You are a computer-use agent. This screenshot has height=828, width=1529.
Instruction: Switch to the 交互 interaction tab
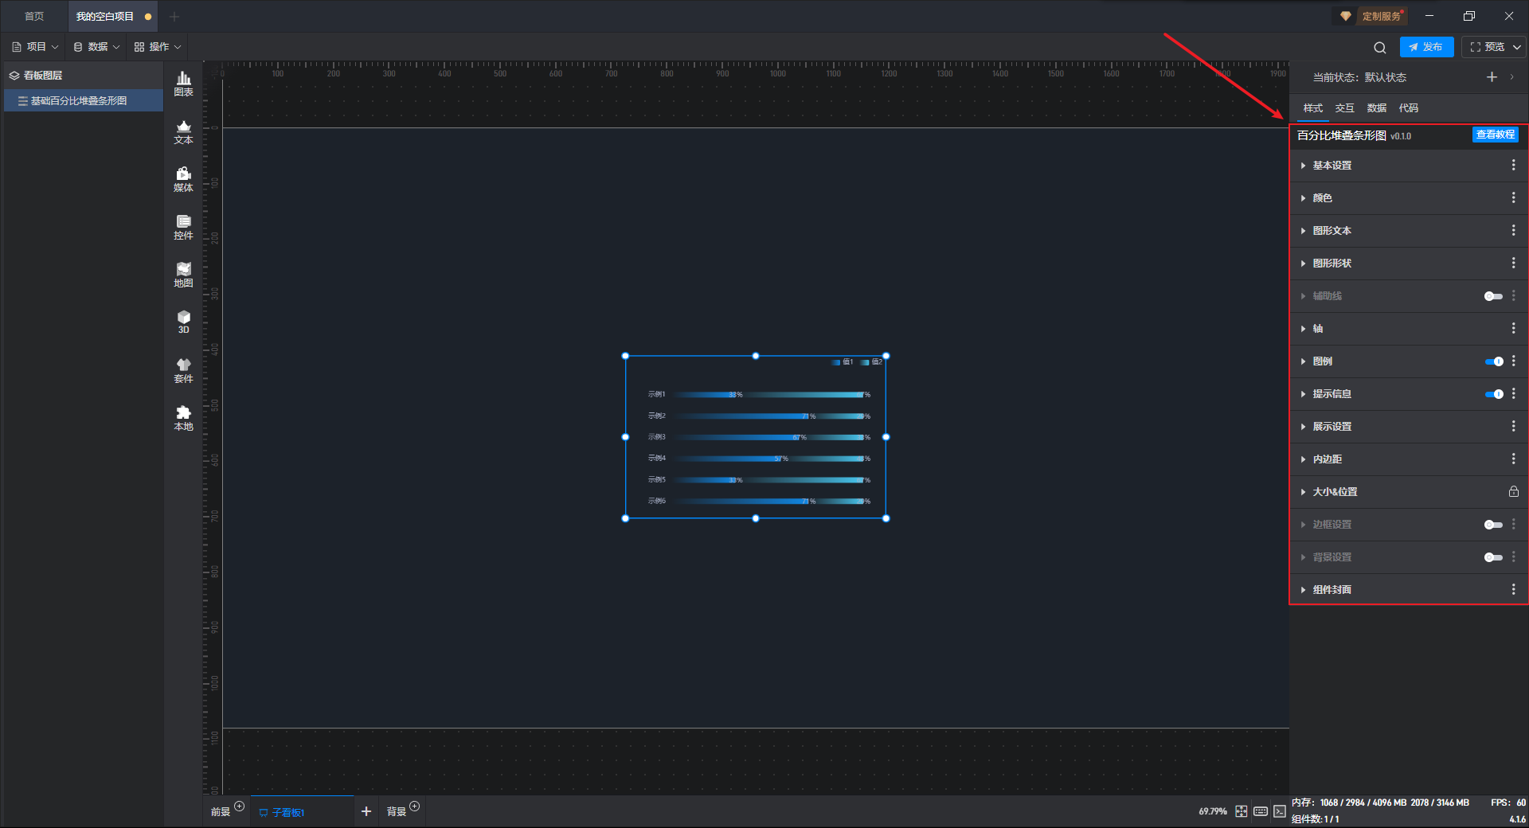click(1344, 108)
